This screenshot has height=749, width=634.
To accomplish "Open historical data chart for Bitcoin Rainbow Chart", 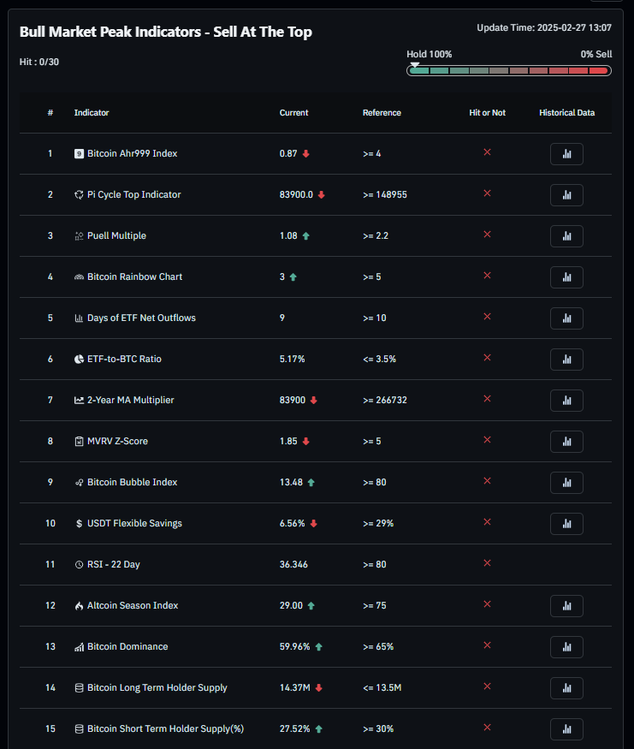I will (566, 277).
